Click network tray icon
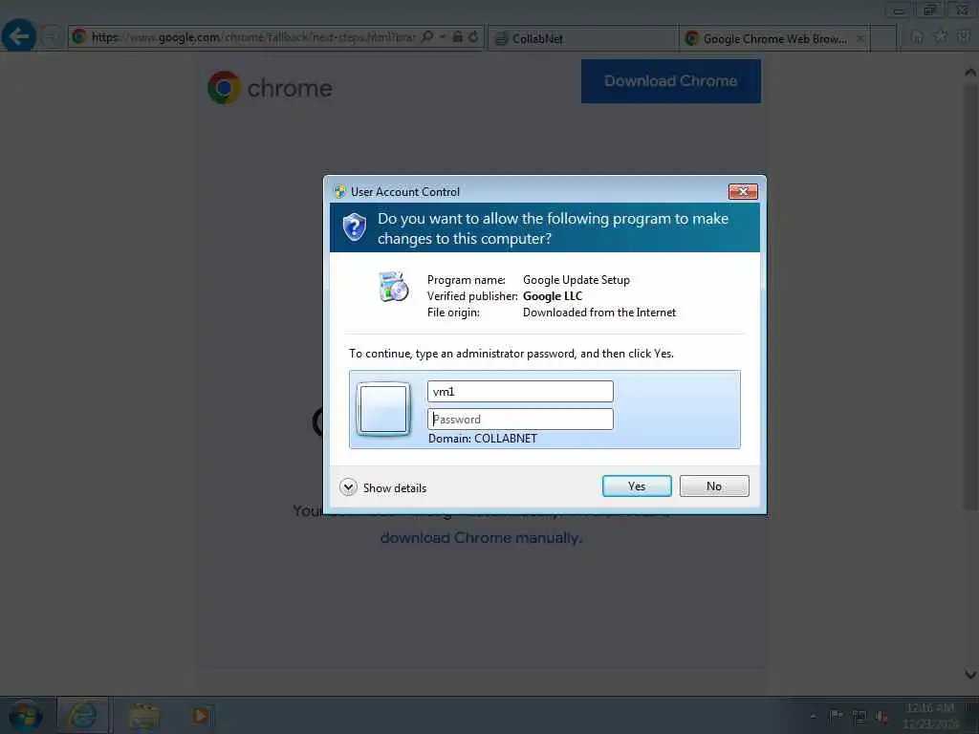 (859, 717)
